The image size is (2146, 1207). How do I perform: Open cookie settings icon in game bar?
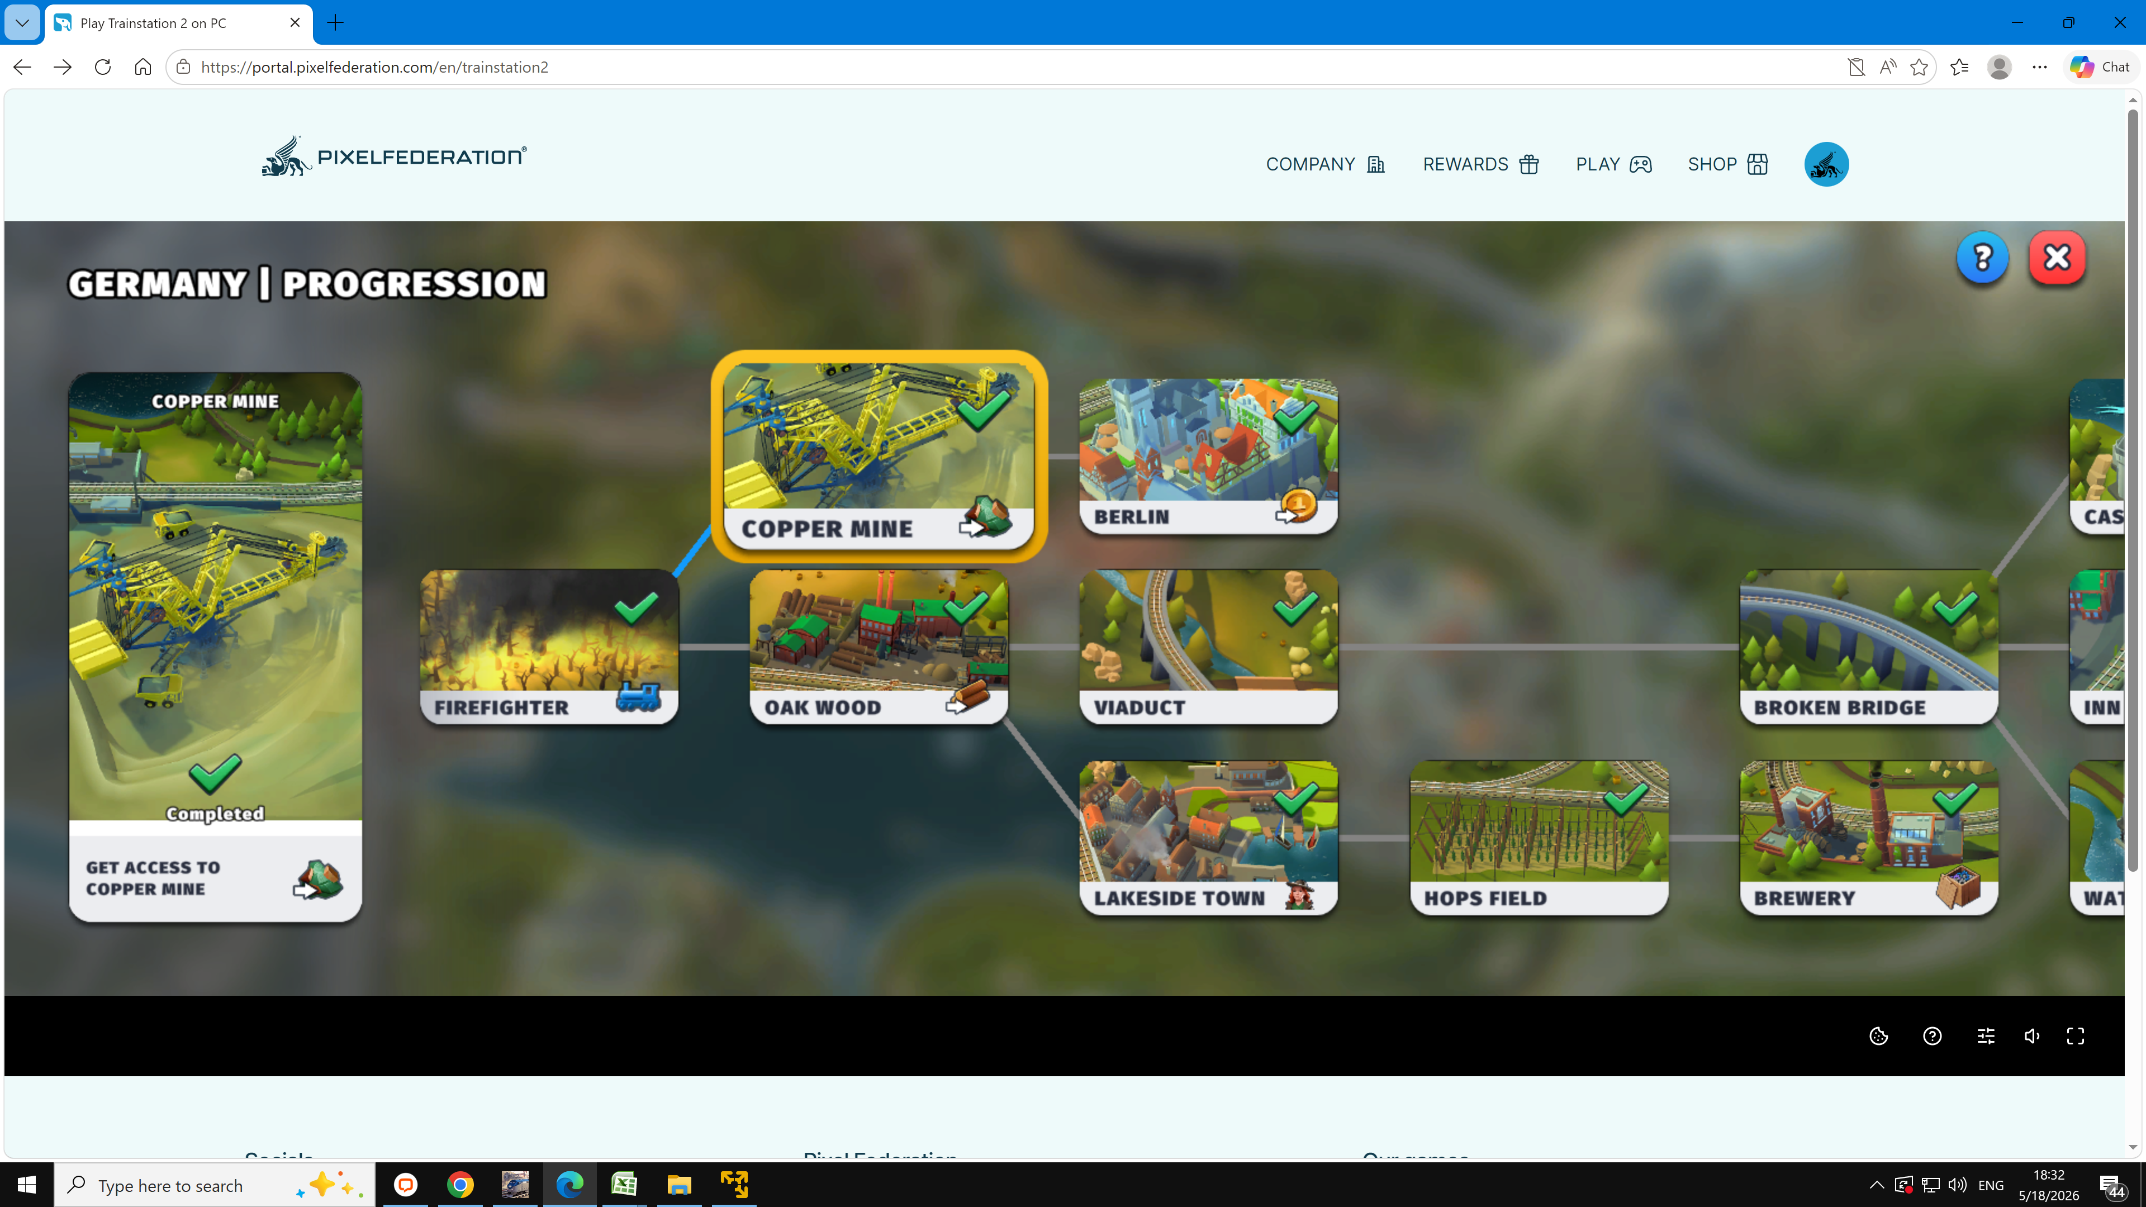click(1878, 1035)
